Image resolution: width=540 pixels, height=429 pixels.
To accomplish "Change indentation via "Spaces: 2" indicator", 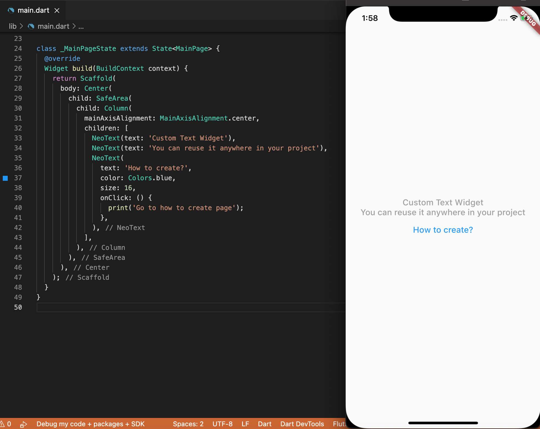I will coord(188,424).
